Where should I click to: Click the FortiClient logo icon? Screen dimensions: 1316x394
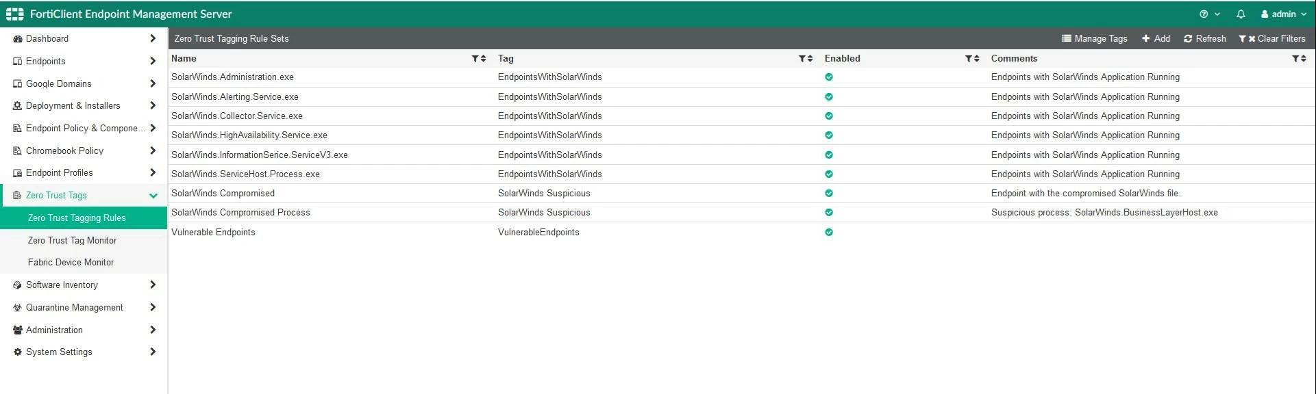pos(14,14)
